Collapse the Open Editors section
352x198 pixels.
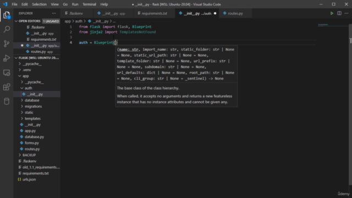pyautogui.click(x=37, y=21)
